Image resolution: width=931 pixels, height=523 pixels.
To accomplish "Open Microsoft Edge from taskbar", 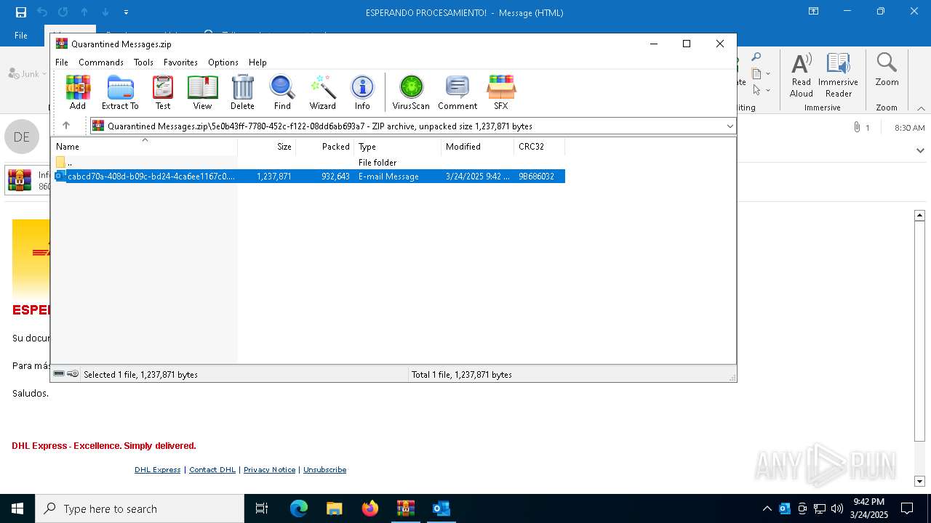I will tap(299, 508).
